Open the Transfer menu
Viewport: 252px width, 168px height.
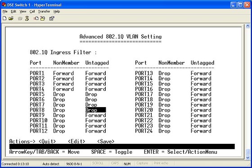coord(44,12)
